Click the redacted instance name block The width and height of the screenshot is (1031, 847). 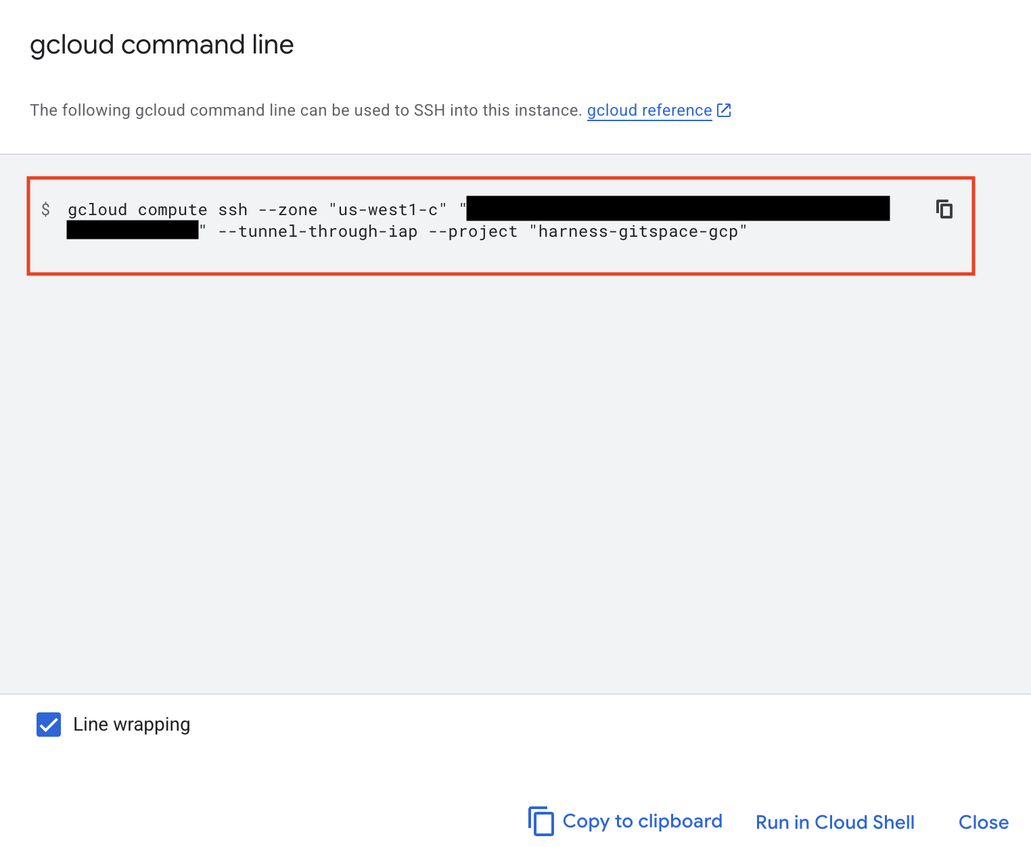[677, 208]
